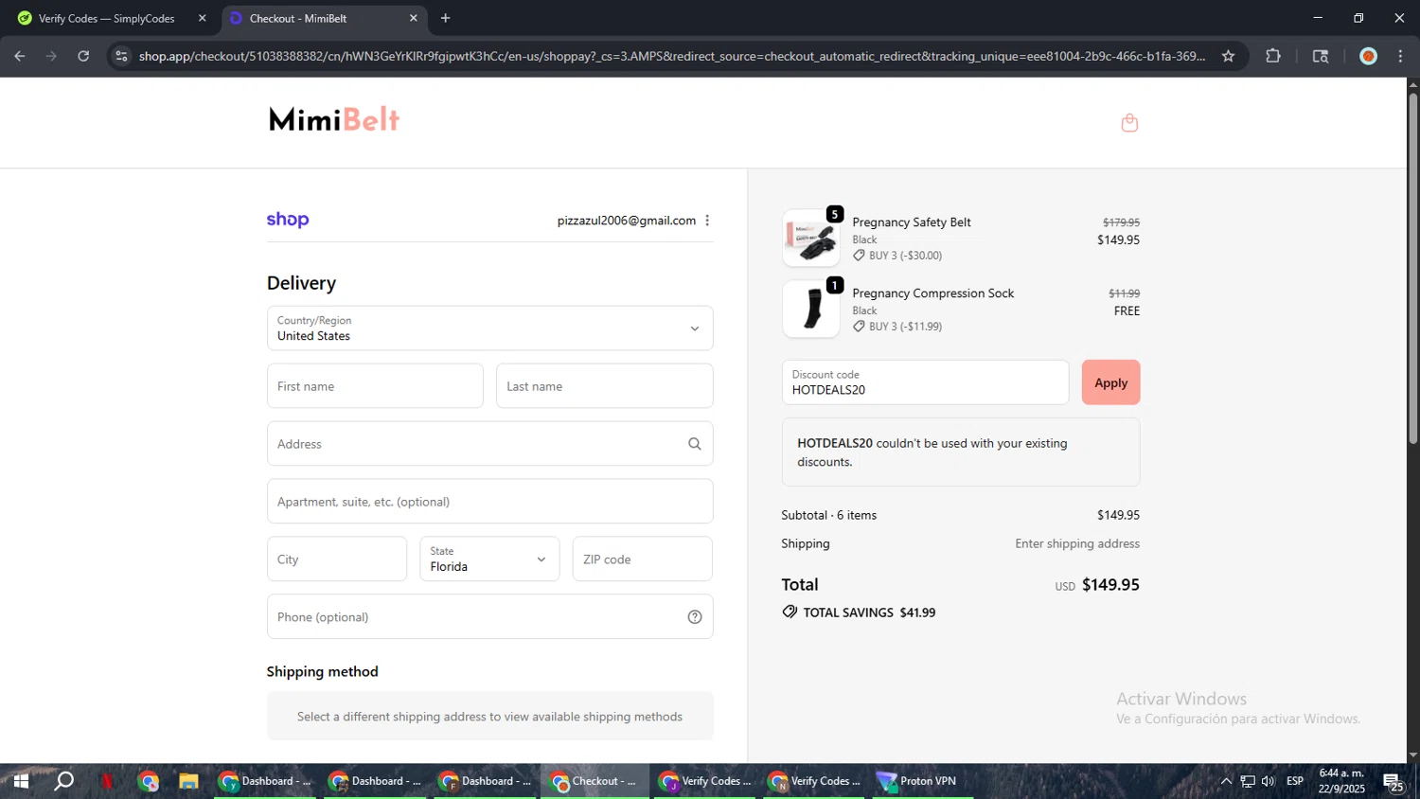Click the Subtotal 6 items label
The image size is (1420, 799).
[x=829, y=515]
